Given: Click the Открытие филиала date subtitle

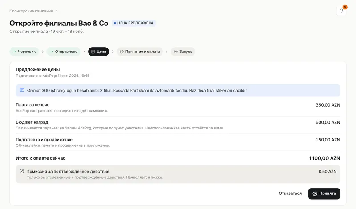Looking at the screenshot, I should click(47, 31).
